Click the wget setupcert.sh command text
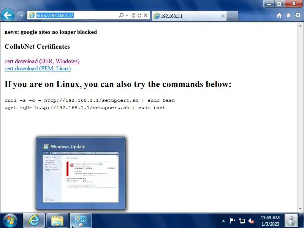Viewport: 304px width, 228px height. (85, 108)
